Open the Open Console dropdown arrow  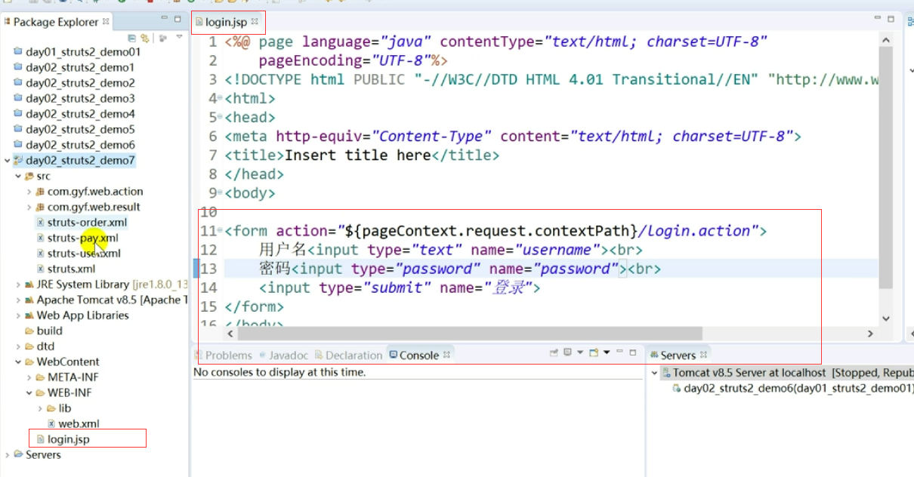point(606,352)
